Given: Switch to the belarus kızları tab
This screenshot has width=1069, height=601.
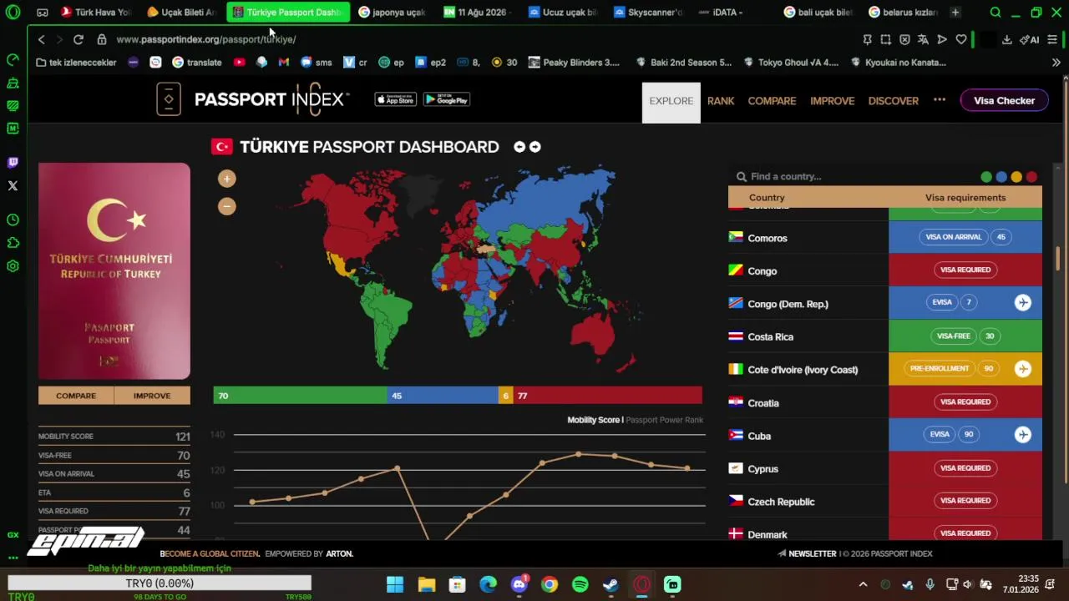Looking at the screenshot, I should click(904, 13).
